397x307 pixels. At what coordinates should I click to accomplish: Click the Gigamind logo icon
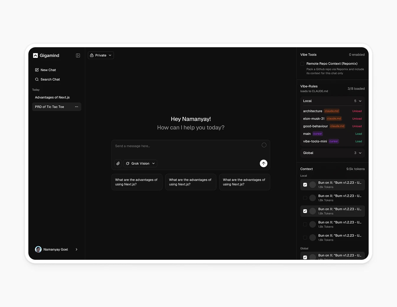click(35, 55)
